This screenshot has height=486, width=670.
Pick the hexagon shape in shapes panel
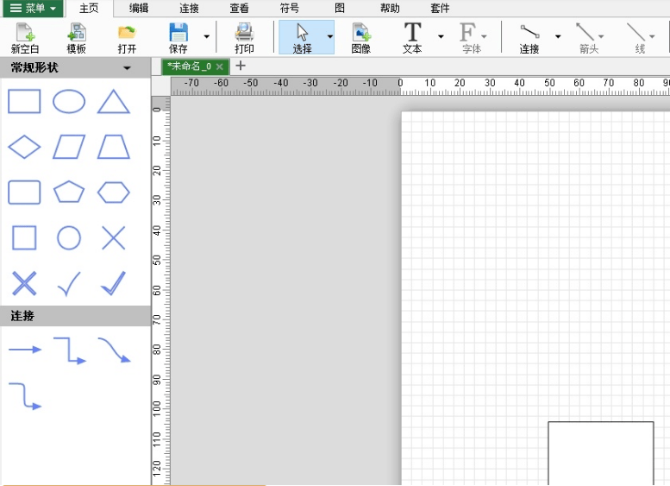tap(114, 192)
